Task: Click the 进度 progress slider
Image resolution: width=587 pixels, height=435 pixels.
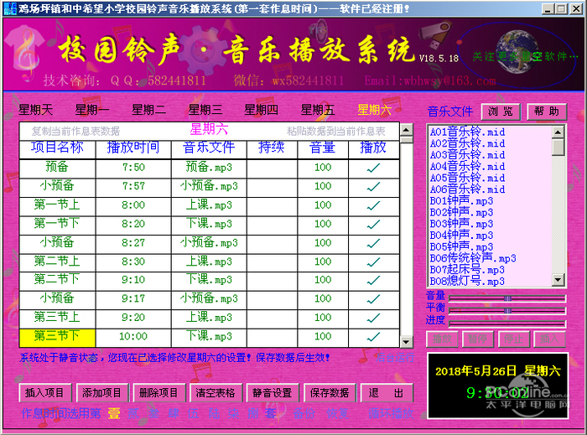Action: coord(507,324)
